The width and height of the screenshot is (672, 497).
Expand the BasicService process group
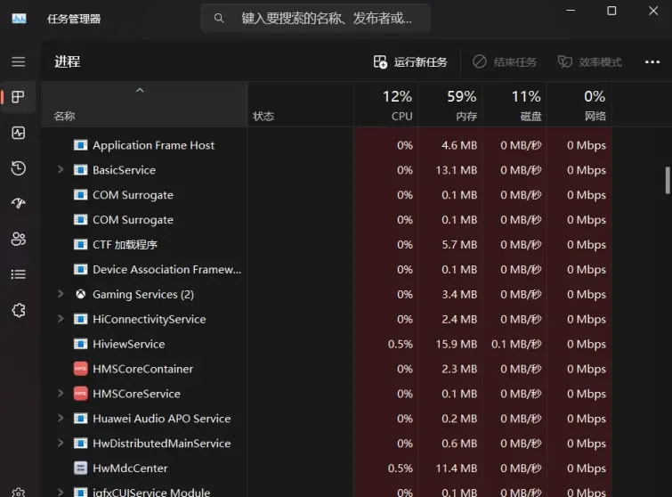click(x=61, y=170)
